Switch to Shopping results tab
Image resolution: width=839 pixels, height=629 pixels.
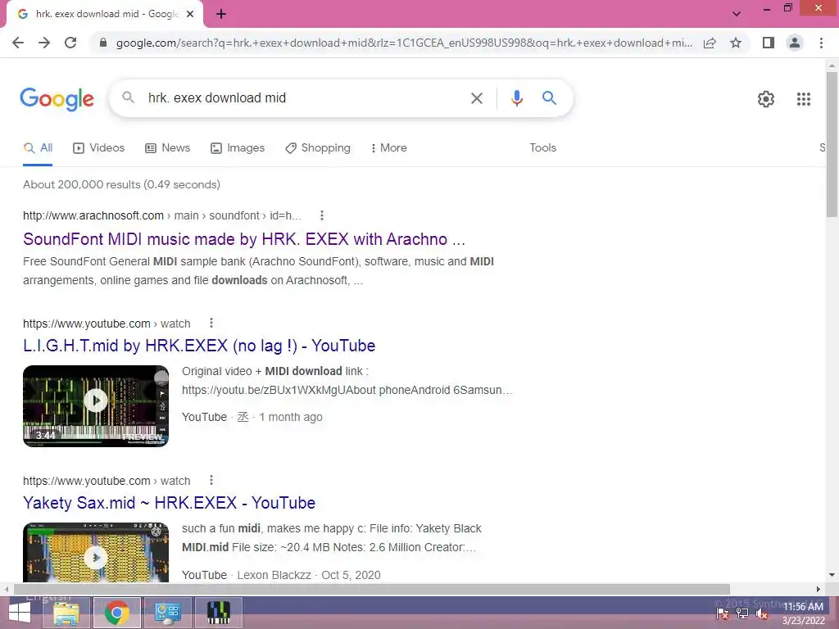318,148
